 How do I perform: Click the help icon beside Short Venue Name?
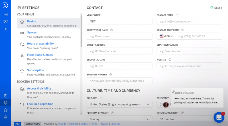[x=111, y=30]
